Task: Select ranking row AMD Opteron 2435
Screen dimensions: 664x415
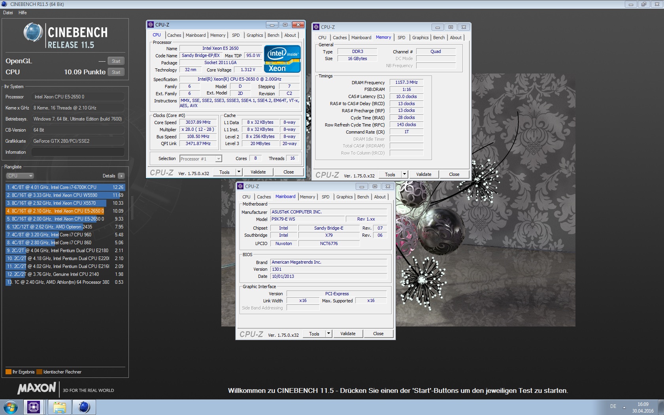Action: (65, 227)
